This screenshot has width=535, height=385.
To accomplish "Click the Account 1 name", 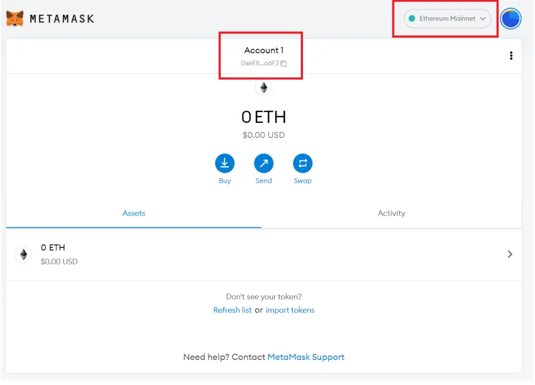I will [264, 51].
